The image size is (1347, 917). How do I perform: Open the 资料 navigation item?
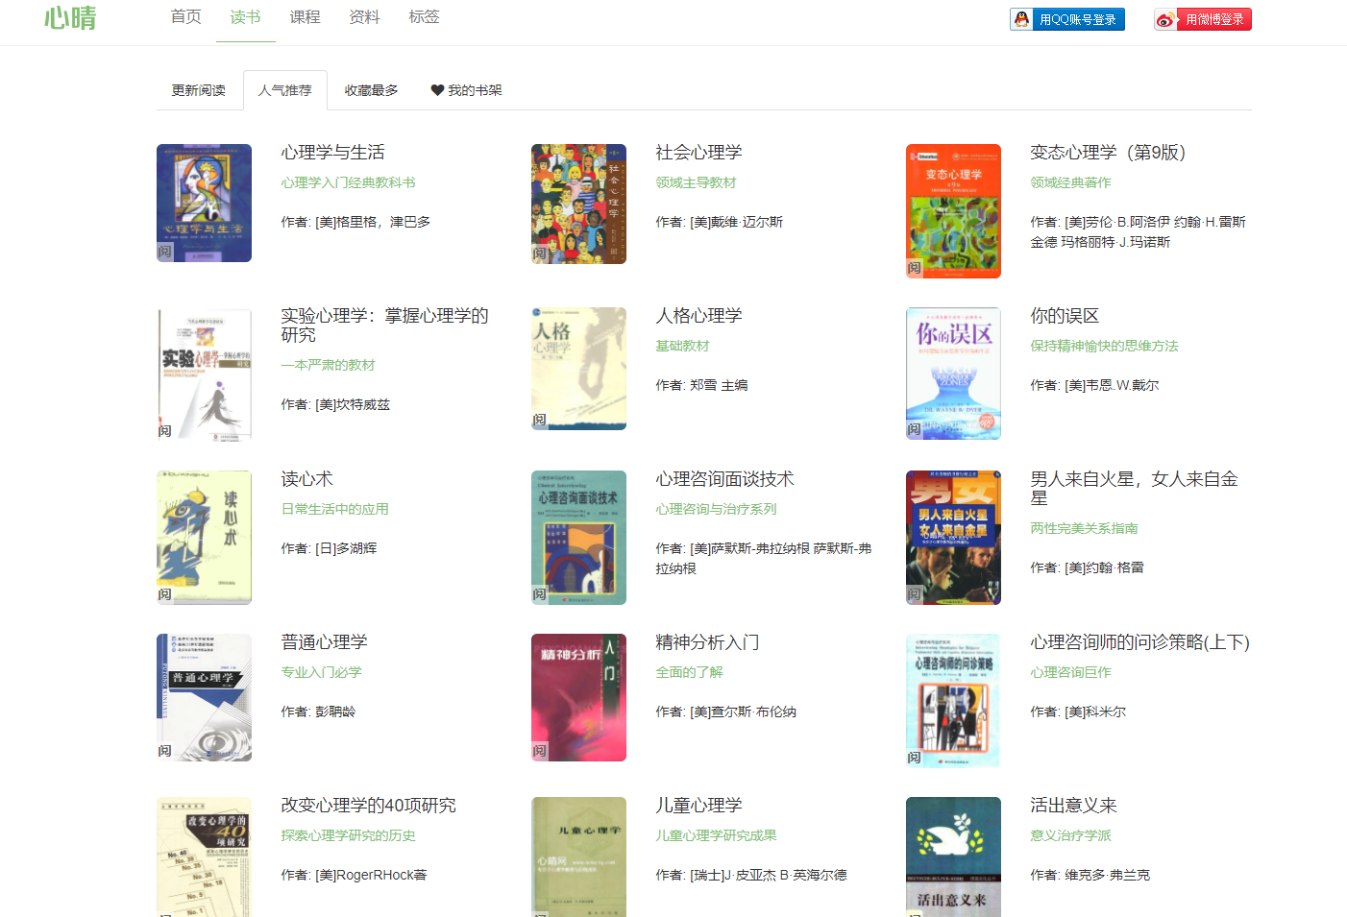[x=364, y=16]
